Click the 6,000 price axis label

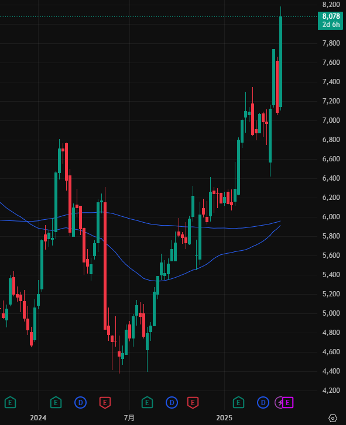tap(331, 216)
